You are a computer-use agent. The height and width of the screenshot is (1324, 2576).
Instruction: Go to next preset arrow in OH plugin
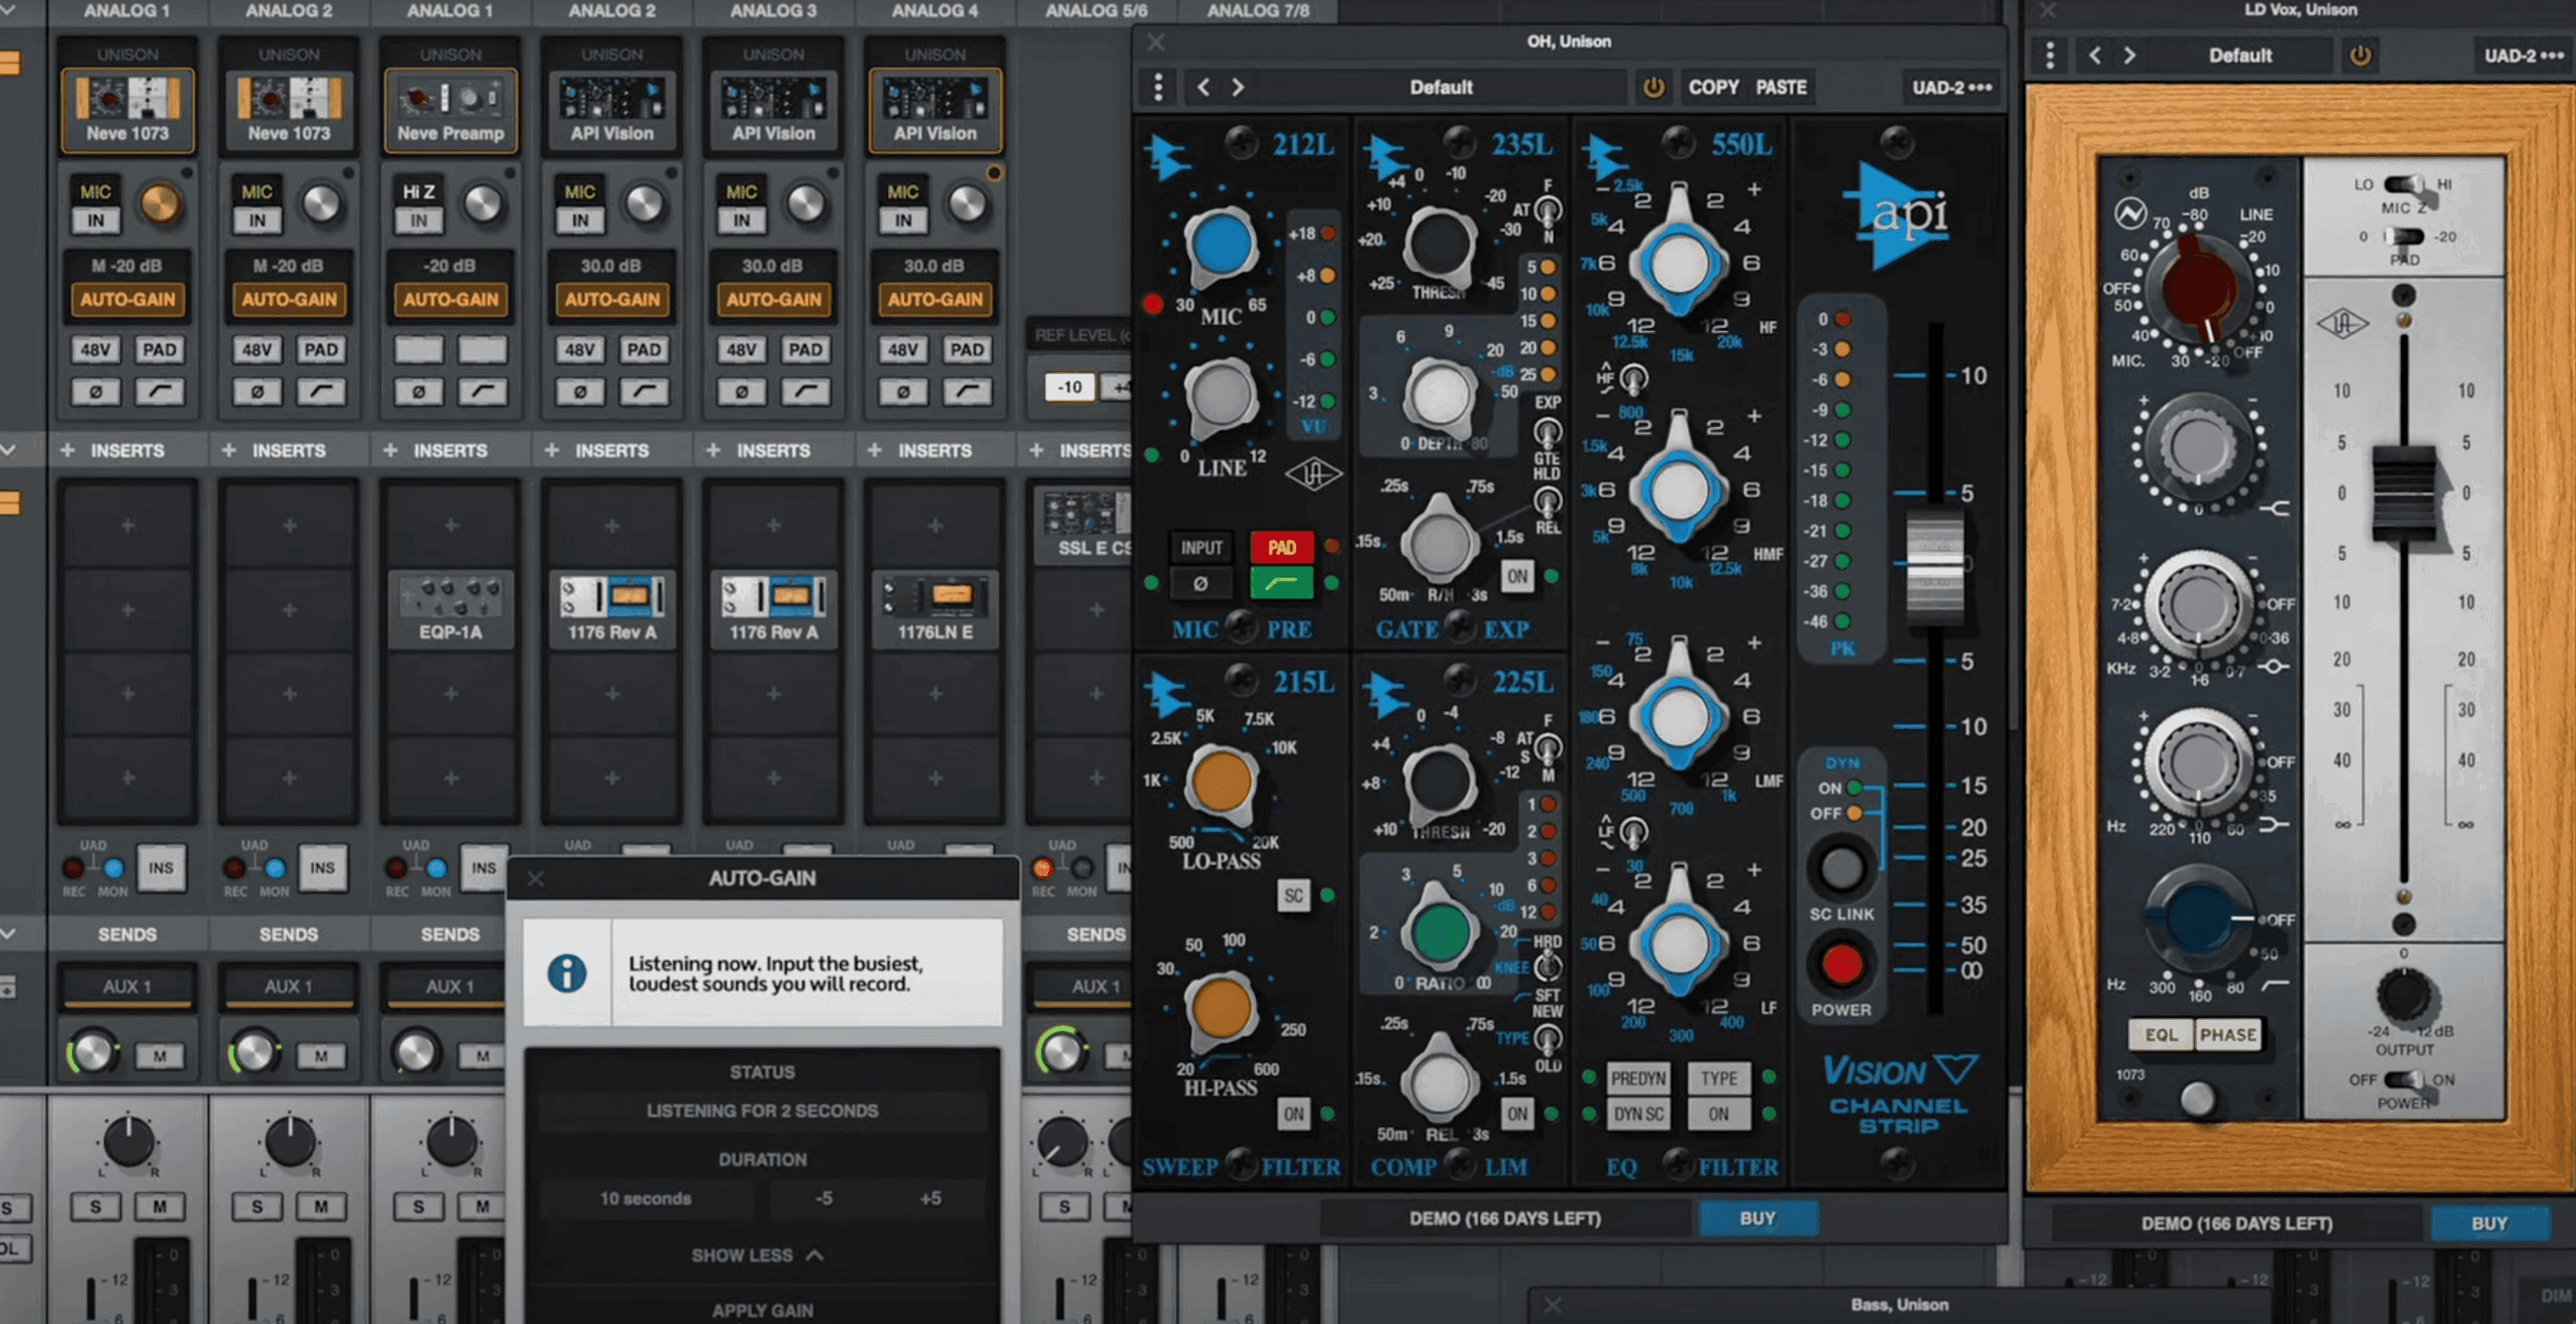1238,87
